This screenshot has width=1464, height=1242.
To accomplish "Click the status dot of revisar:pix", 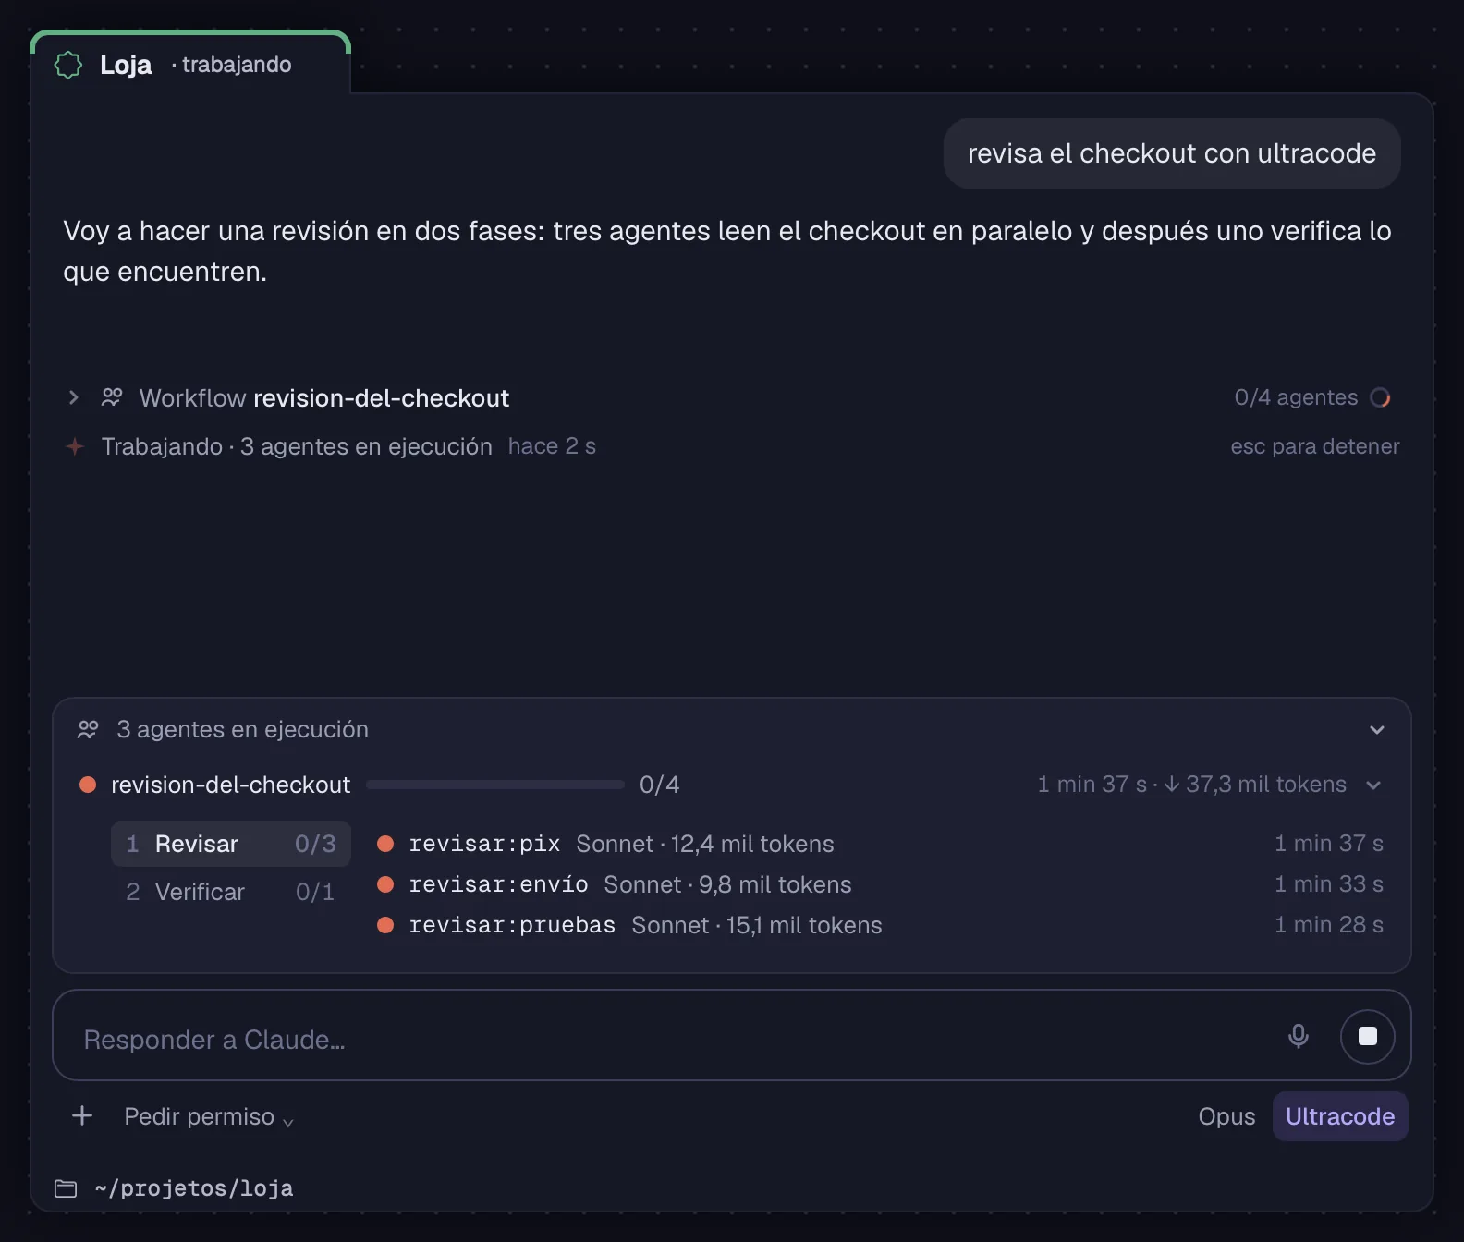I will point(385,844).
